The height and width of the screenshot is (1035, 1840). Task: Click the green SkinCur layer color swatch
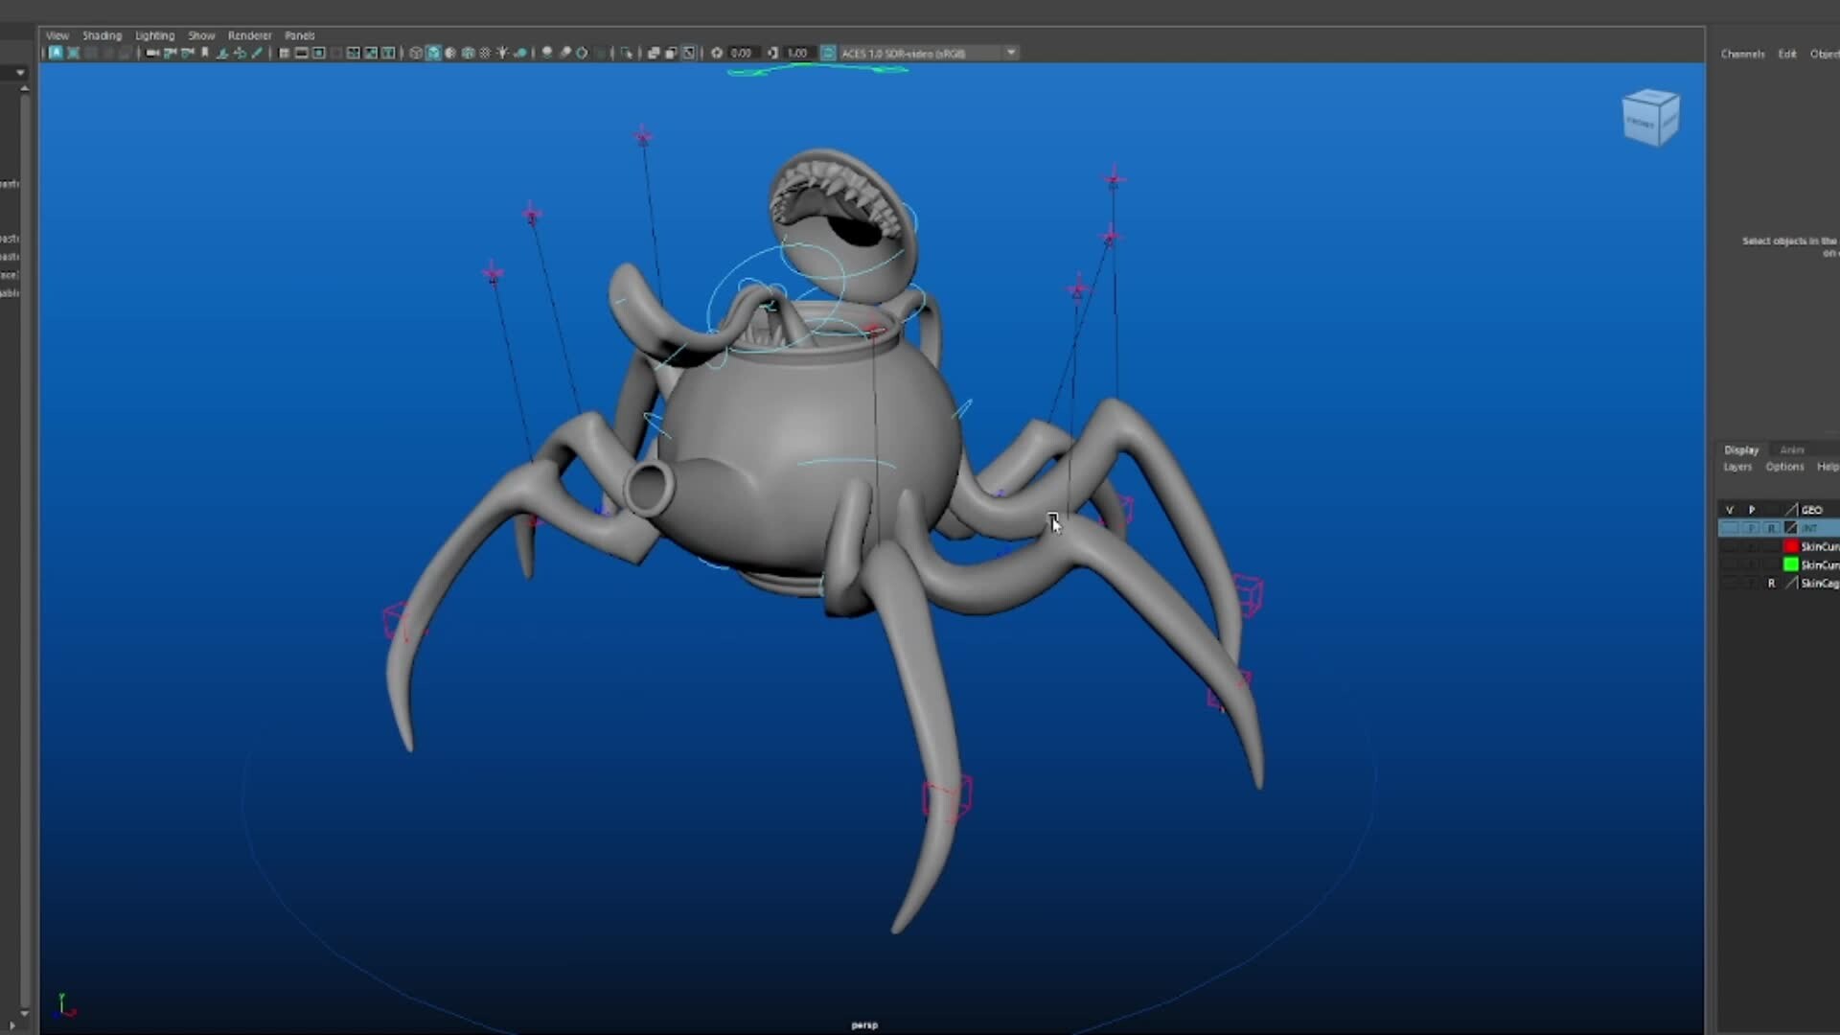[x=1790, y=564]
